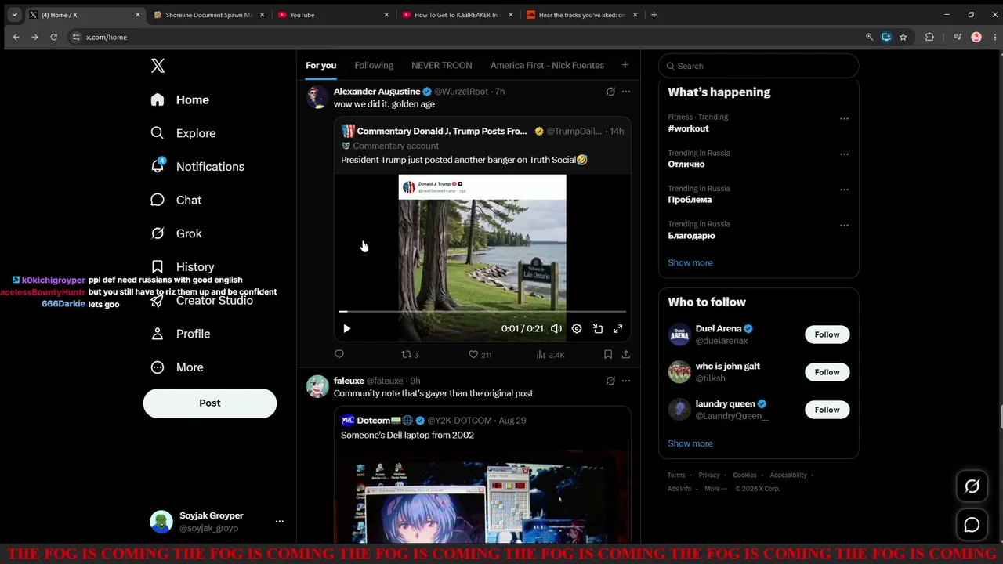Open more options on faleuxe's post
Image resolution: width=1003 pixels, height=564 pixels.
pyautogui.click(x=626, y=381)
